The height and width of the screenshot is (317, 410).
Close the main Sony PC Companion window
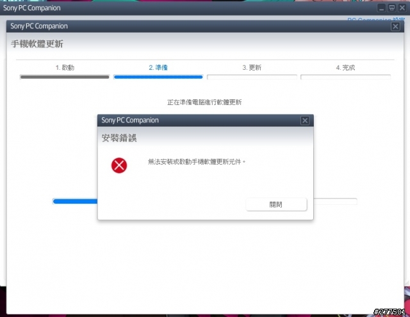[x=402, y=8]
